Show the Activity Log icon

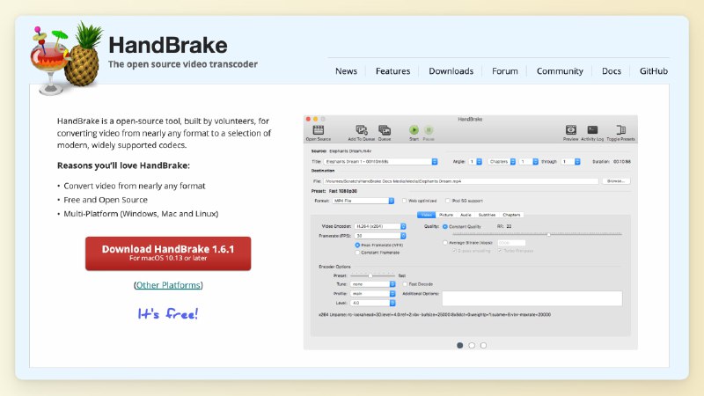coord(593,130)
